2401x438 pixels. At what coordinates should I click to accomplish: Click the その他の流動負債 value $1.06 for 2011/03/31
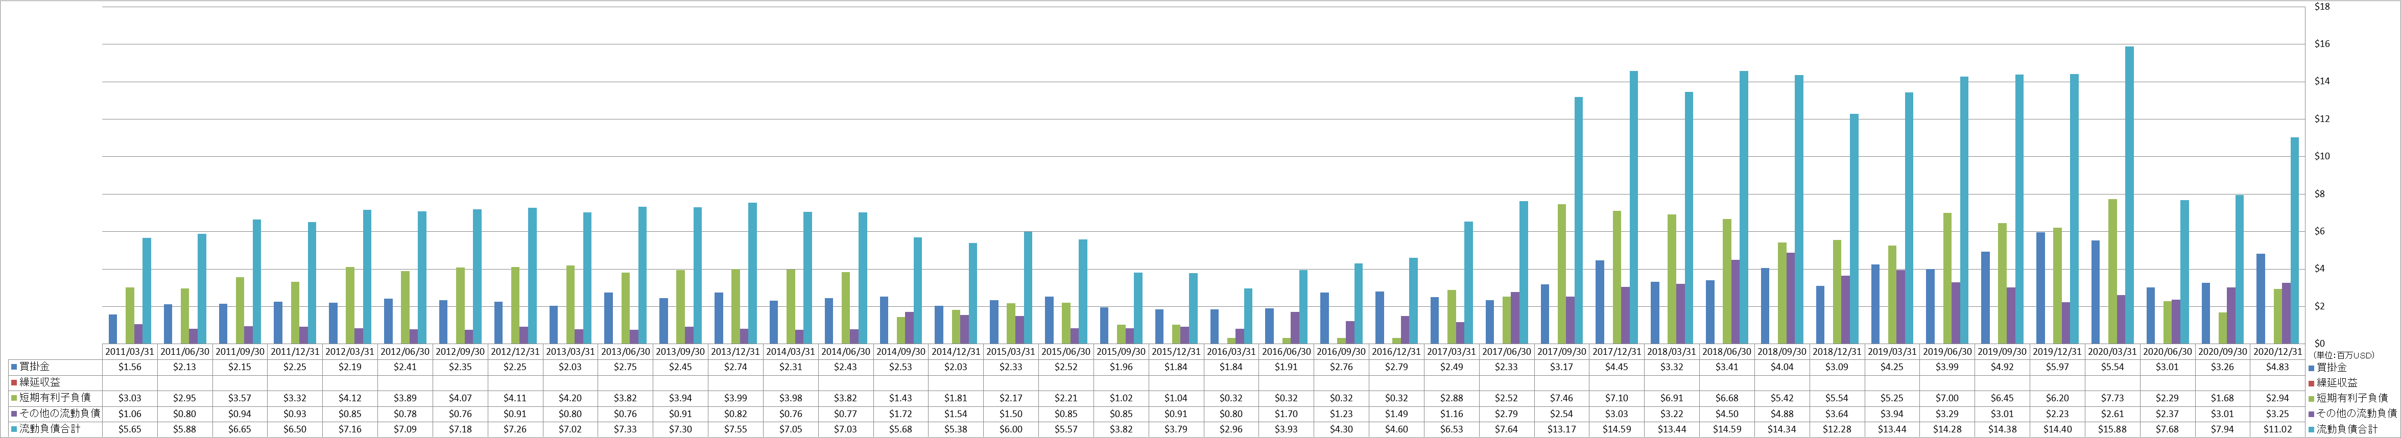(130, 413)
